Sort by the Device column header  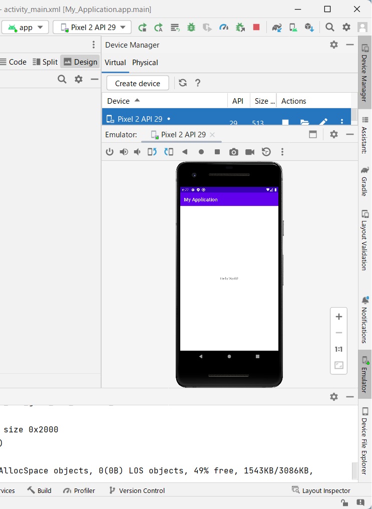click(164, 101)
